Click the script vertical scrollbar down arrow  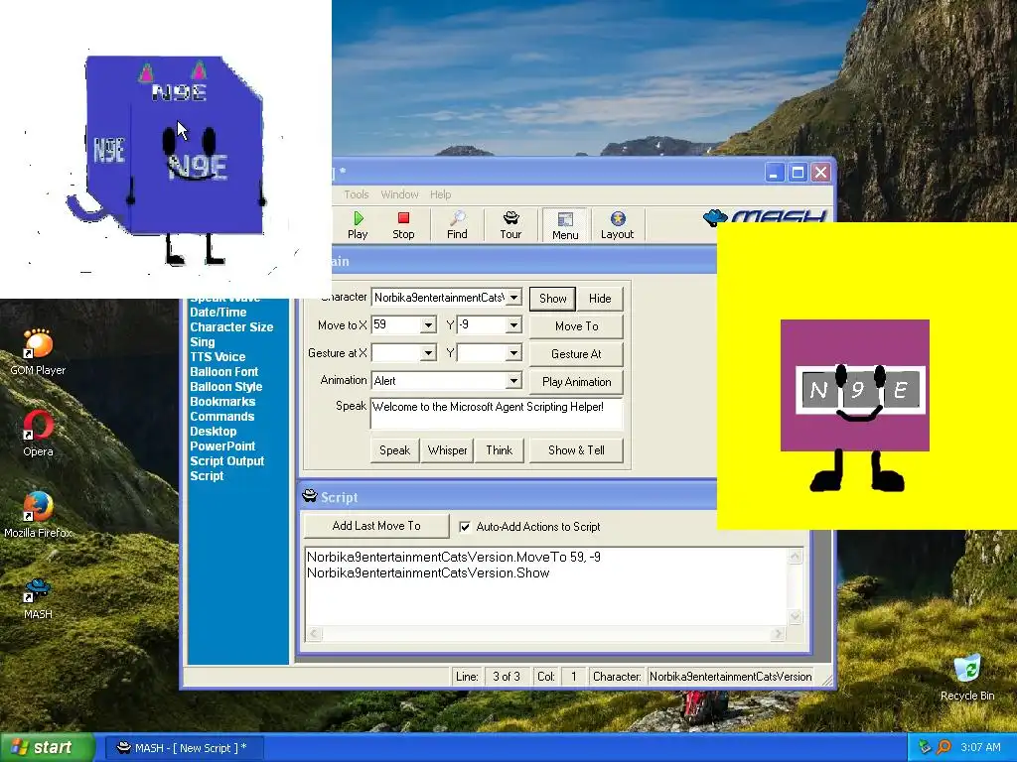coord(796,616)
